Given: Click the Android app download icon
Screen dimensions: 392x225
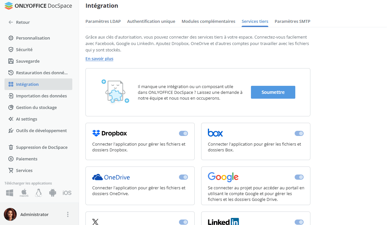Looking at the screenshot, I should 53,193.
